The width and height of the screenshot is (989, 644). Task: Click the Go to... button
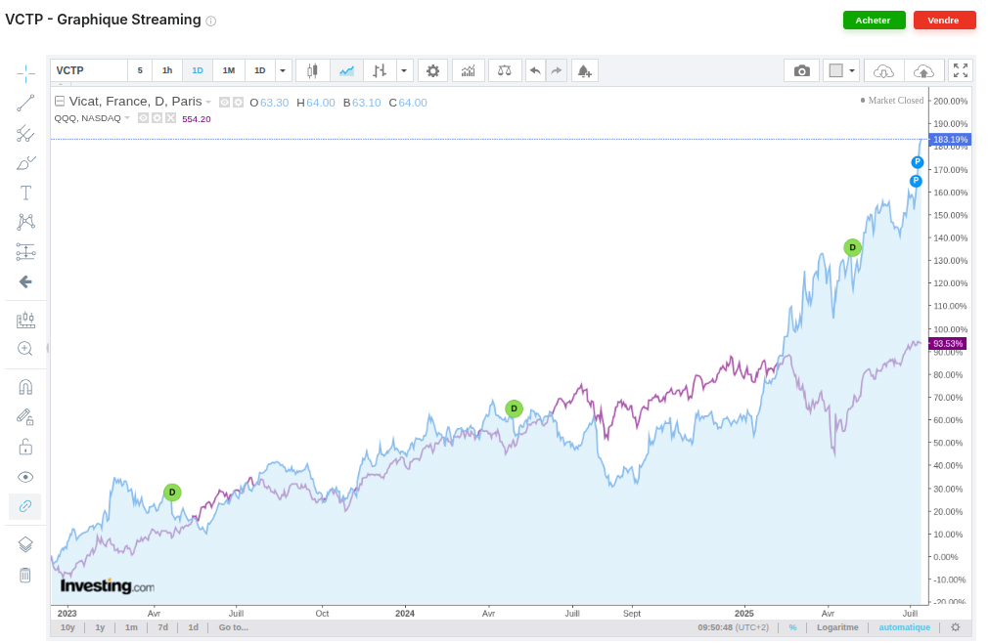click(x=234, y=627)
